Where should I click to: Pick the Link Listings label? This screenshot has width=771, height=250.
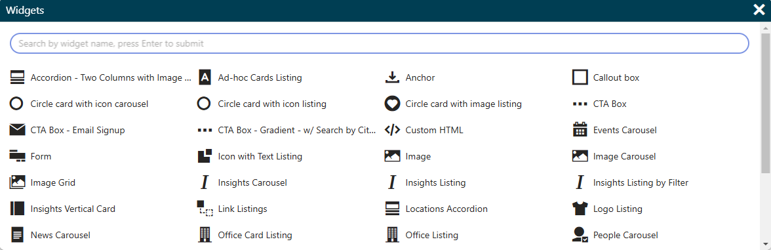pyautogui.click(x=243, y=209)
